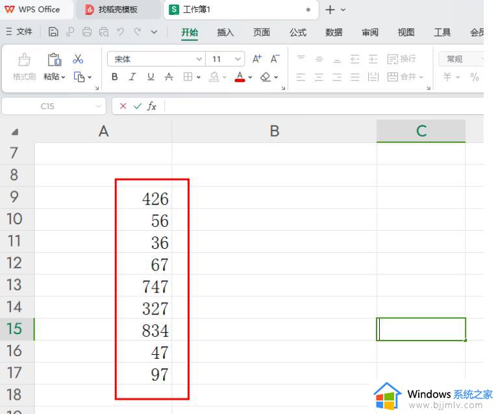Viewport: 496px width, 414px height.
Task: Toggle Strikethrough formatting
Action: pyautogui.click(x=169, y=77)
